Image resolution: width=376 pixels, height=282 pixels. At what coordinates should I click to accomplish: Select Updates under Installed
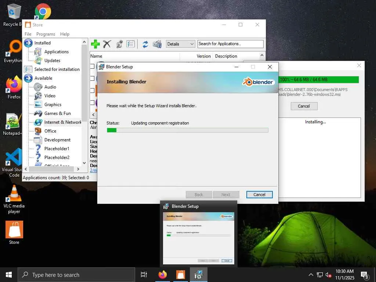point(52,61)
